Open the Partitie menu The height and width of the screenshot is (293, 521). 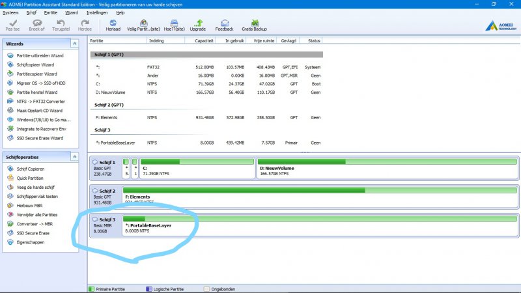click(x=50, y=12)
